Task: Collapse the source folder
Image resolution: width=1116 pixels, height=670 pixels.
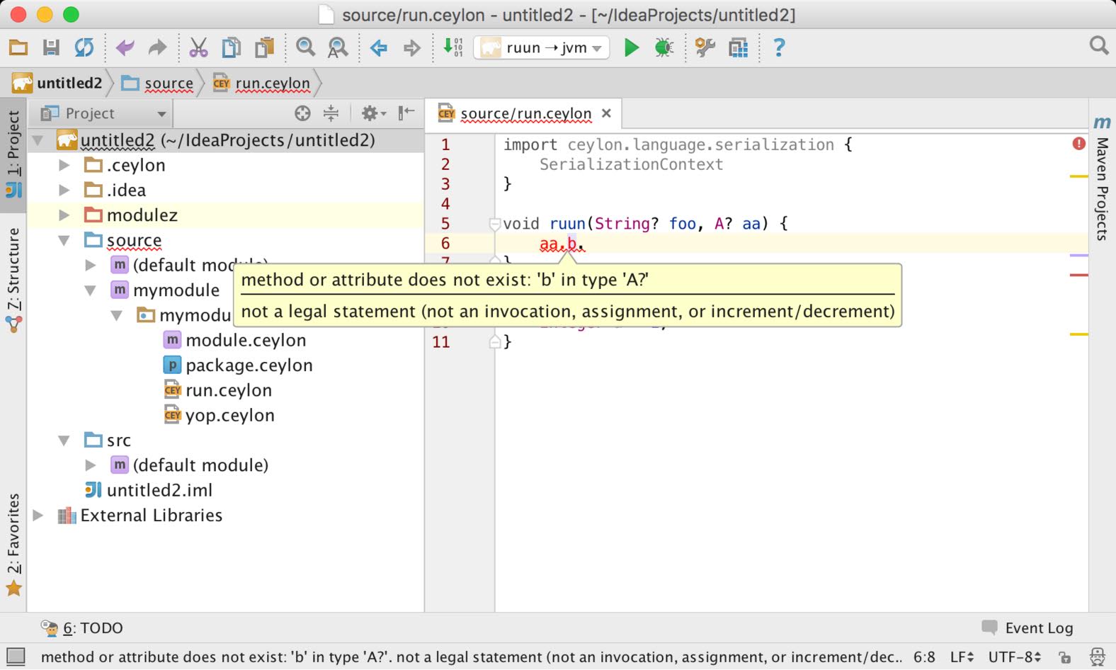Action: [64, 241]
